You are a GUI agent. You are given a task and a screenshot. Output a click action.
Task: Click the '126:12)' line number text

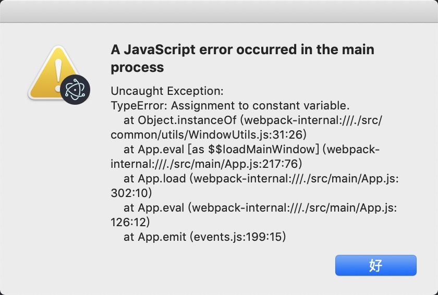pyautogui.click(x=130, y=223)
